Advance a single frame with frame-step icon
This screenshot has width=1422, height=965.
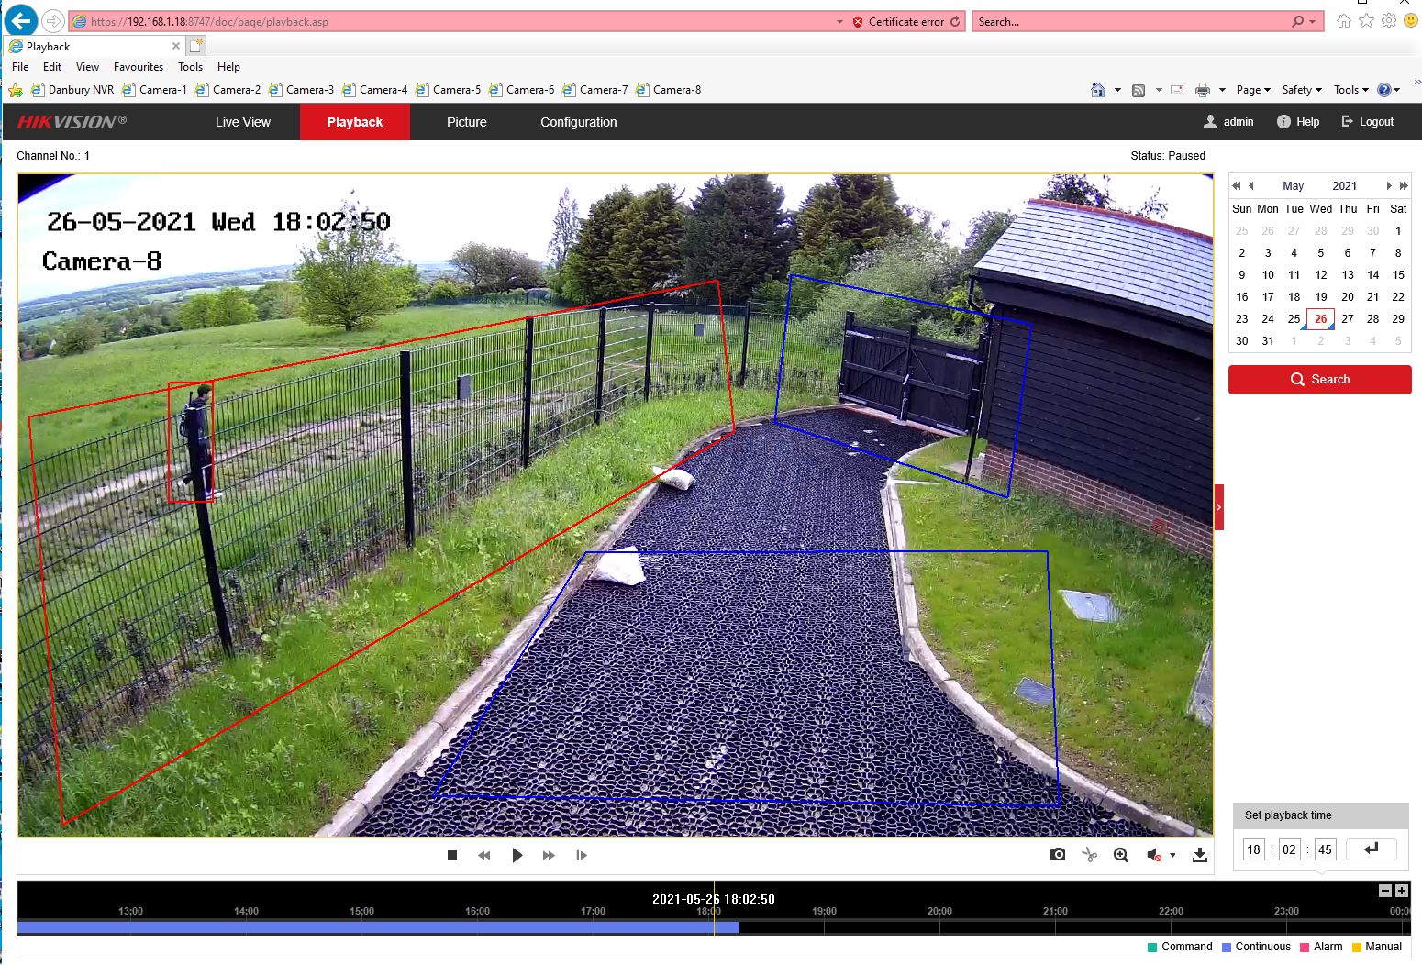[x=582, y=854]
